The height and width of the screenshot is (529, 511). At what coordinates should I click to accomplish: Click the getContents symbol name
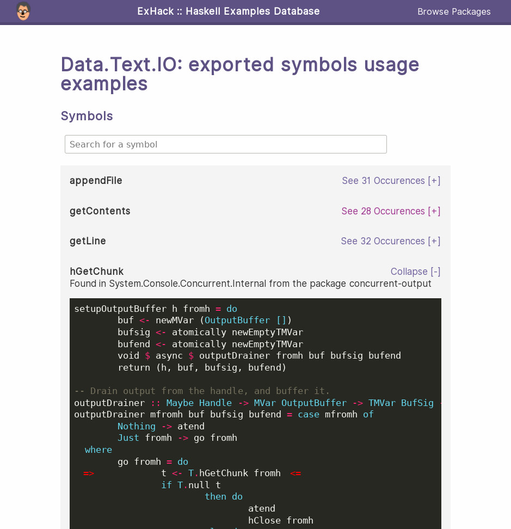[100, 211]
